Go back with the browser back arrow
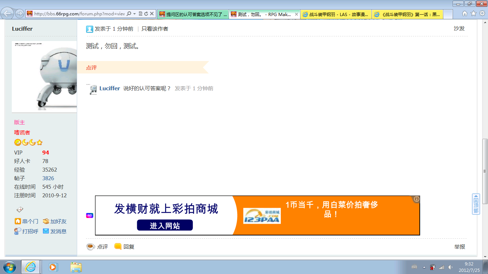 point(7,14)
